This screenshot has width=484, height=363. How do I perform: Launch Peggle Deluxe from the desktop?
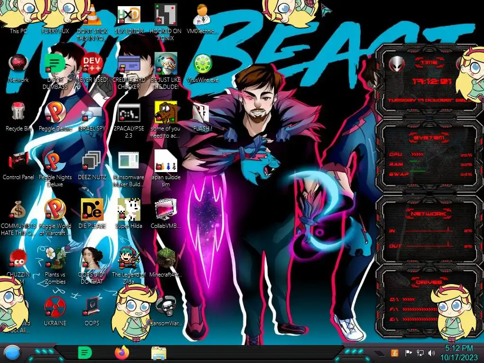click(55, 117)
